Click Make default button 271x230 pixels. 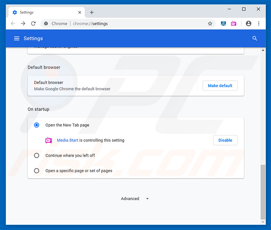[220, 86]
